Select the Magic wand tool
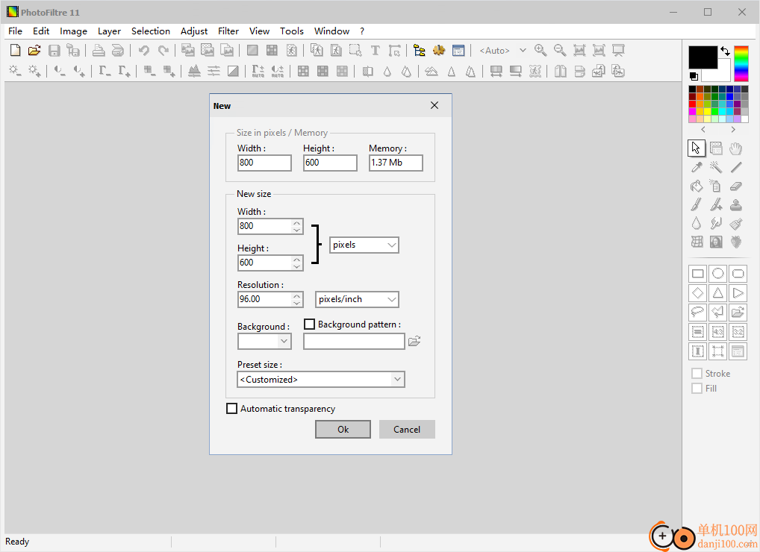 717,168
